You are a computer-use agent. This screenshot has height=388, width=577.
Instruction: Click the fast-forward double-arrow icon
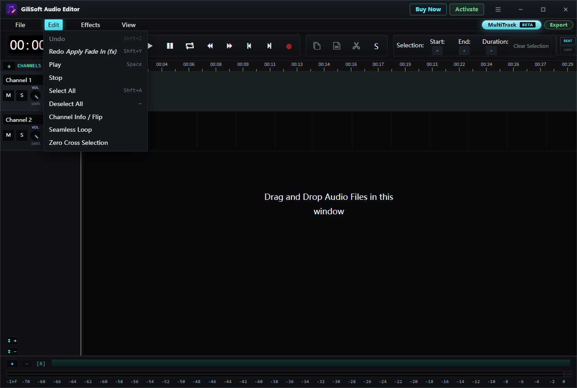tap(229, 46)
